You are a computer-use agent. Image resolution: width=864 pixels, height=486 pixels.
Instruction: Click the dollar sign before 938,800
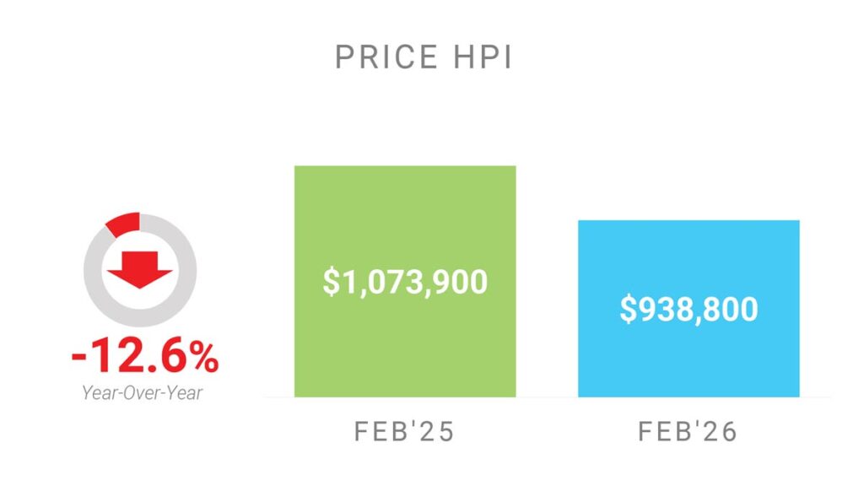click(627, 310)
